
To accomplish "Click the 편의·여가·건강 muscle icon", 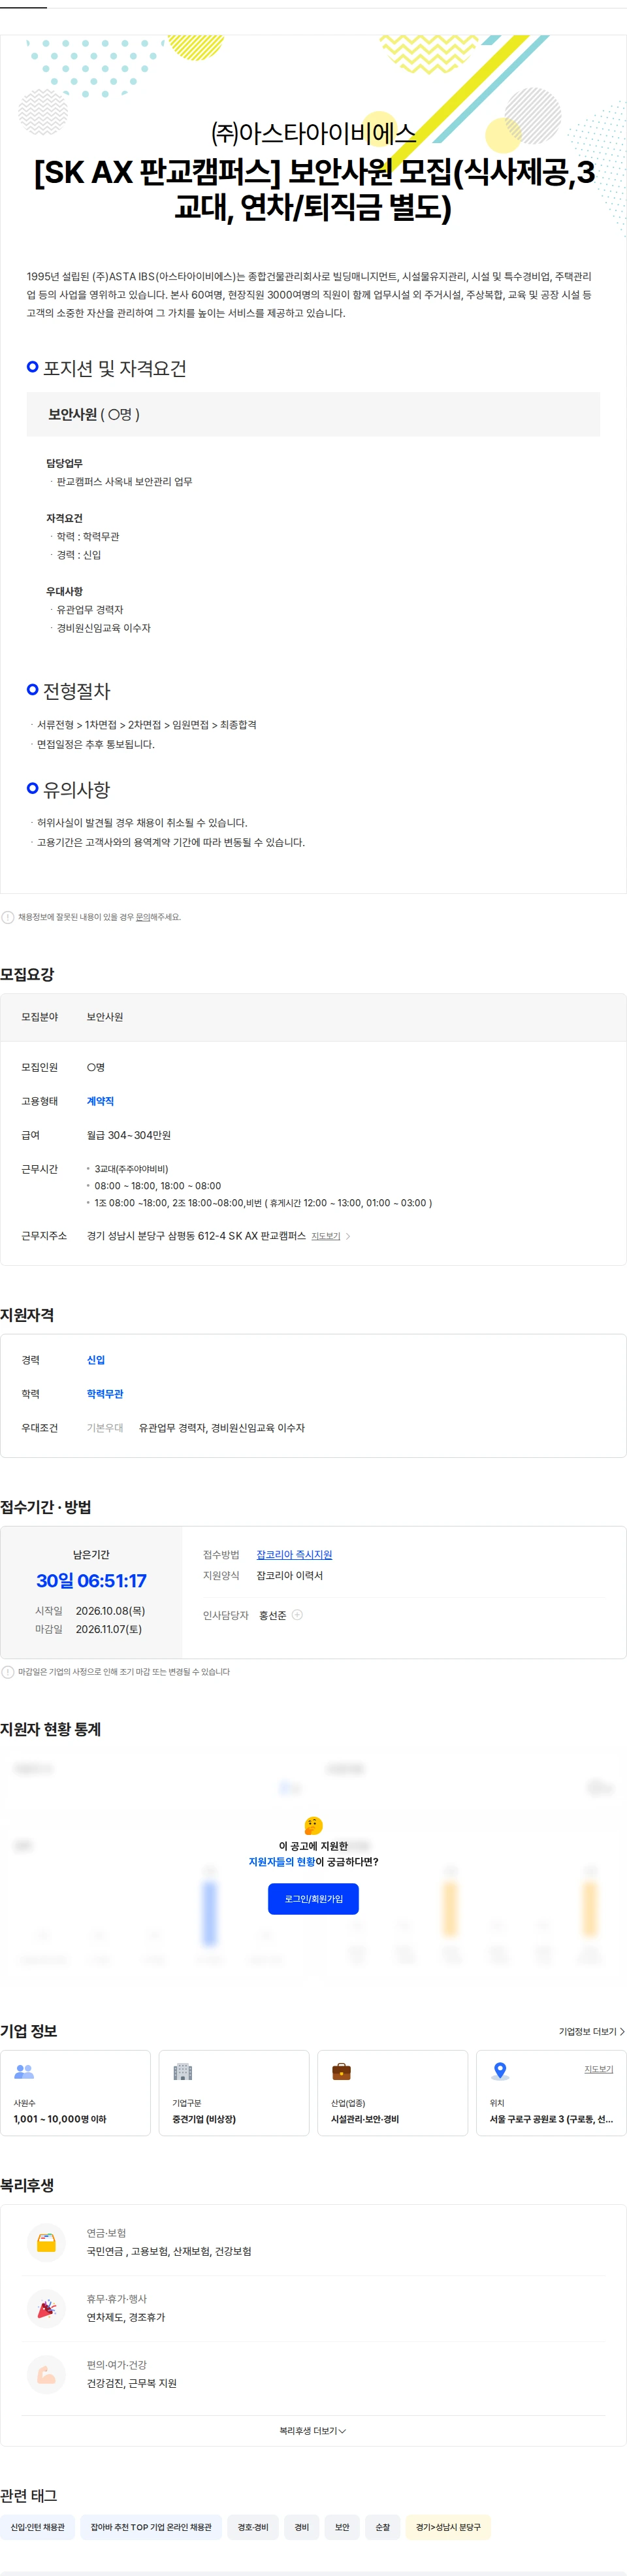I will (46, 2374).
